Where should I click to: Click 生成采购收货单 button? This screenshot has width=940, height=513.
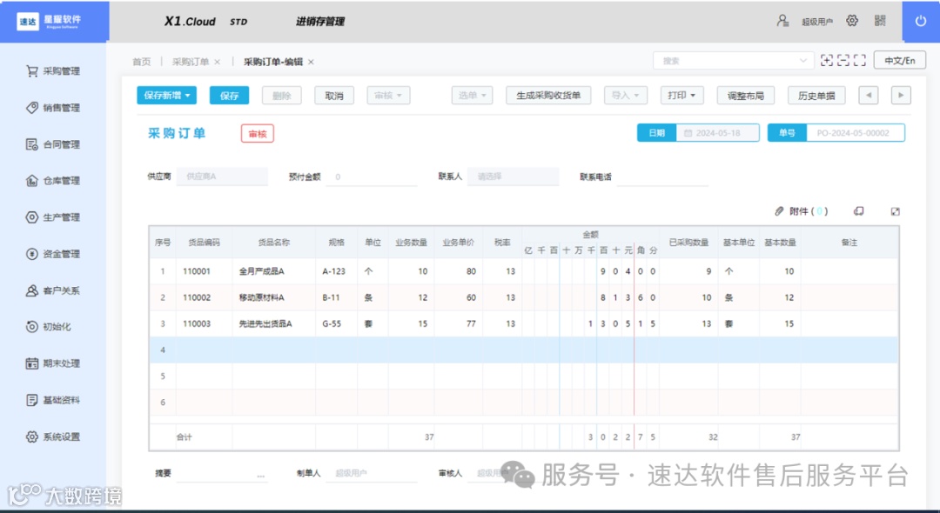(x=548, y=95)
